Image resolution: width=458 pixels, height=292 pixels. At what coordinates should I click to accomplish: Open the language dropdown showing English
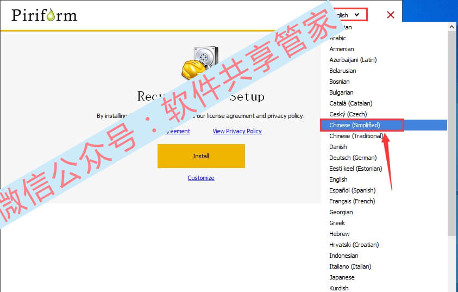pos(349,15)
